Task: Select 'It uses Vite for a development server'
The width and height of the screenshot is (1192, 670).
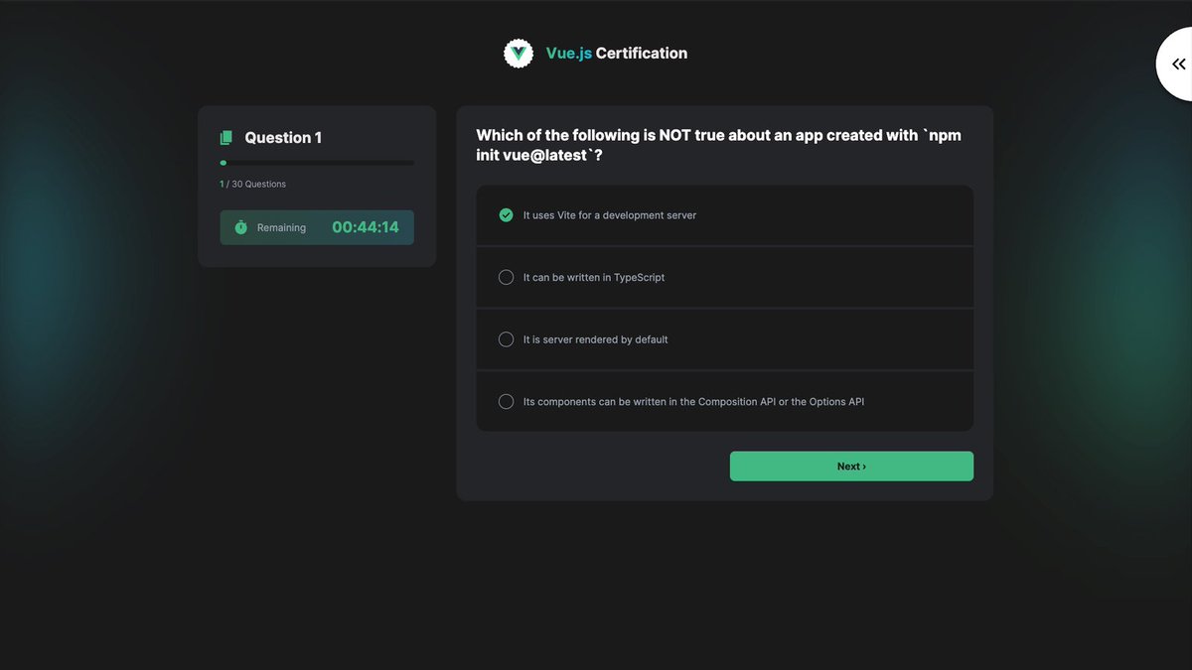Action: (x=725, y=215)
